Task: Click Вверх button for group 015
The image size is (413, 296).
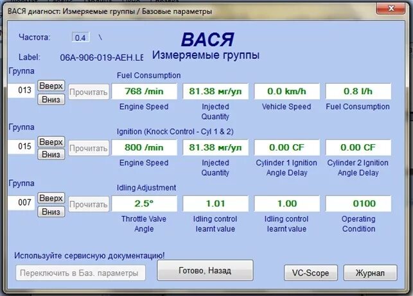Action: (51, 142)
